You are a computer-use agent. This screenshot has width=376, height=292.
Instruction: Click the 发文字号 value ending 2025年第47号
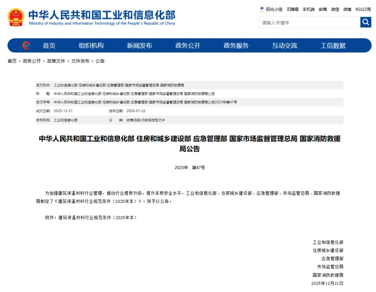point(145,102)
